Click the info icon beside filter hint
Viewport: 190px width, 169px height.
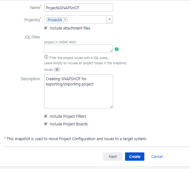pos(46,57)
